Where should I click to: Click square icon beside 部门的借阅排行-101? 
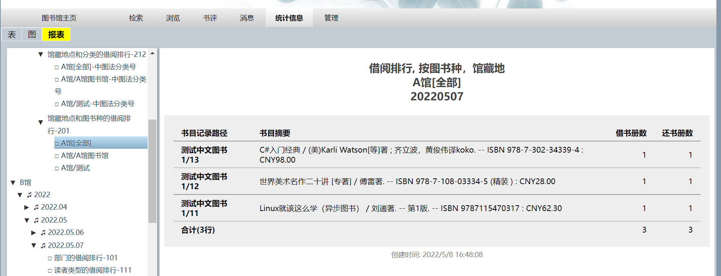point(50,258)
